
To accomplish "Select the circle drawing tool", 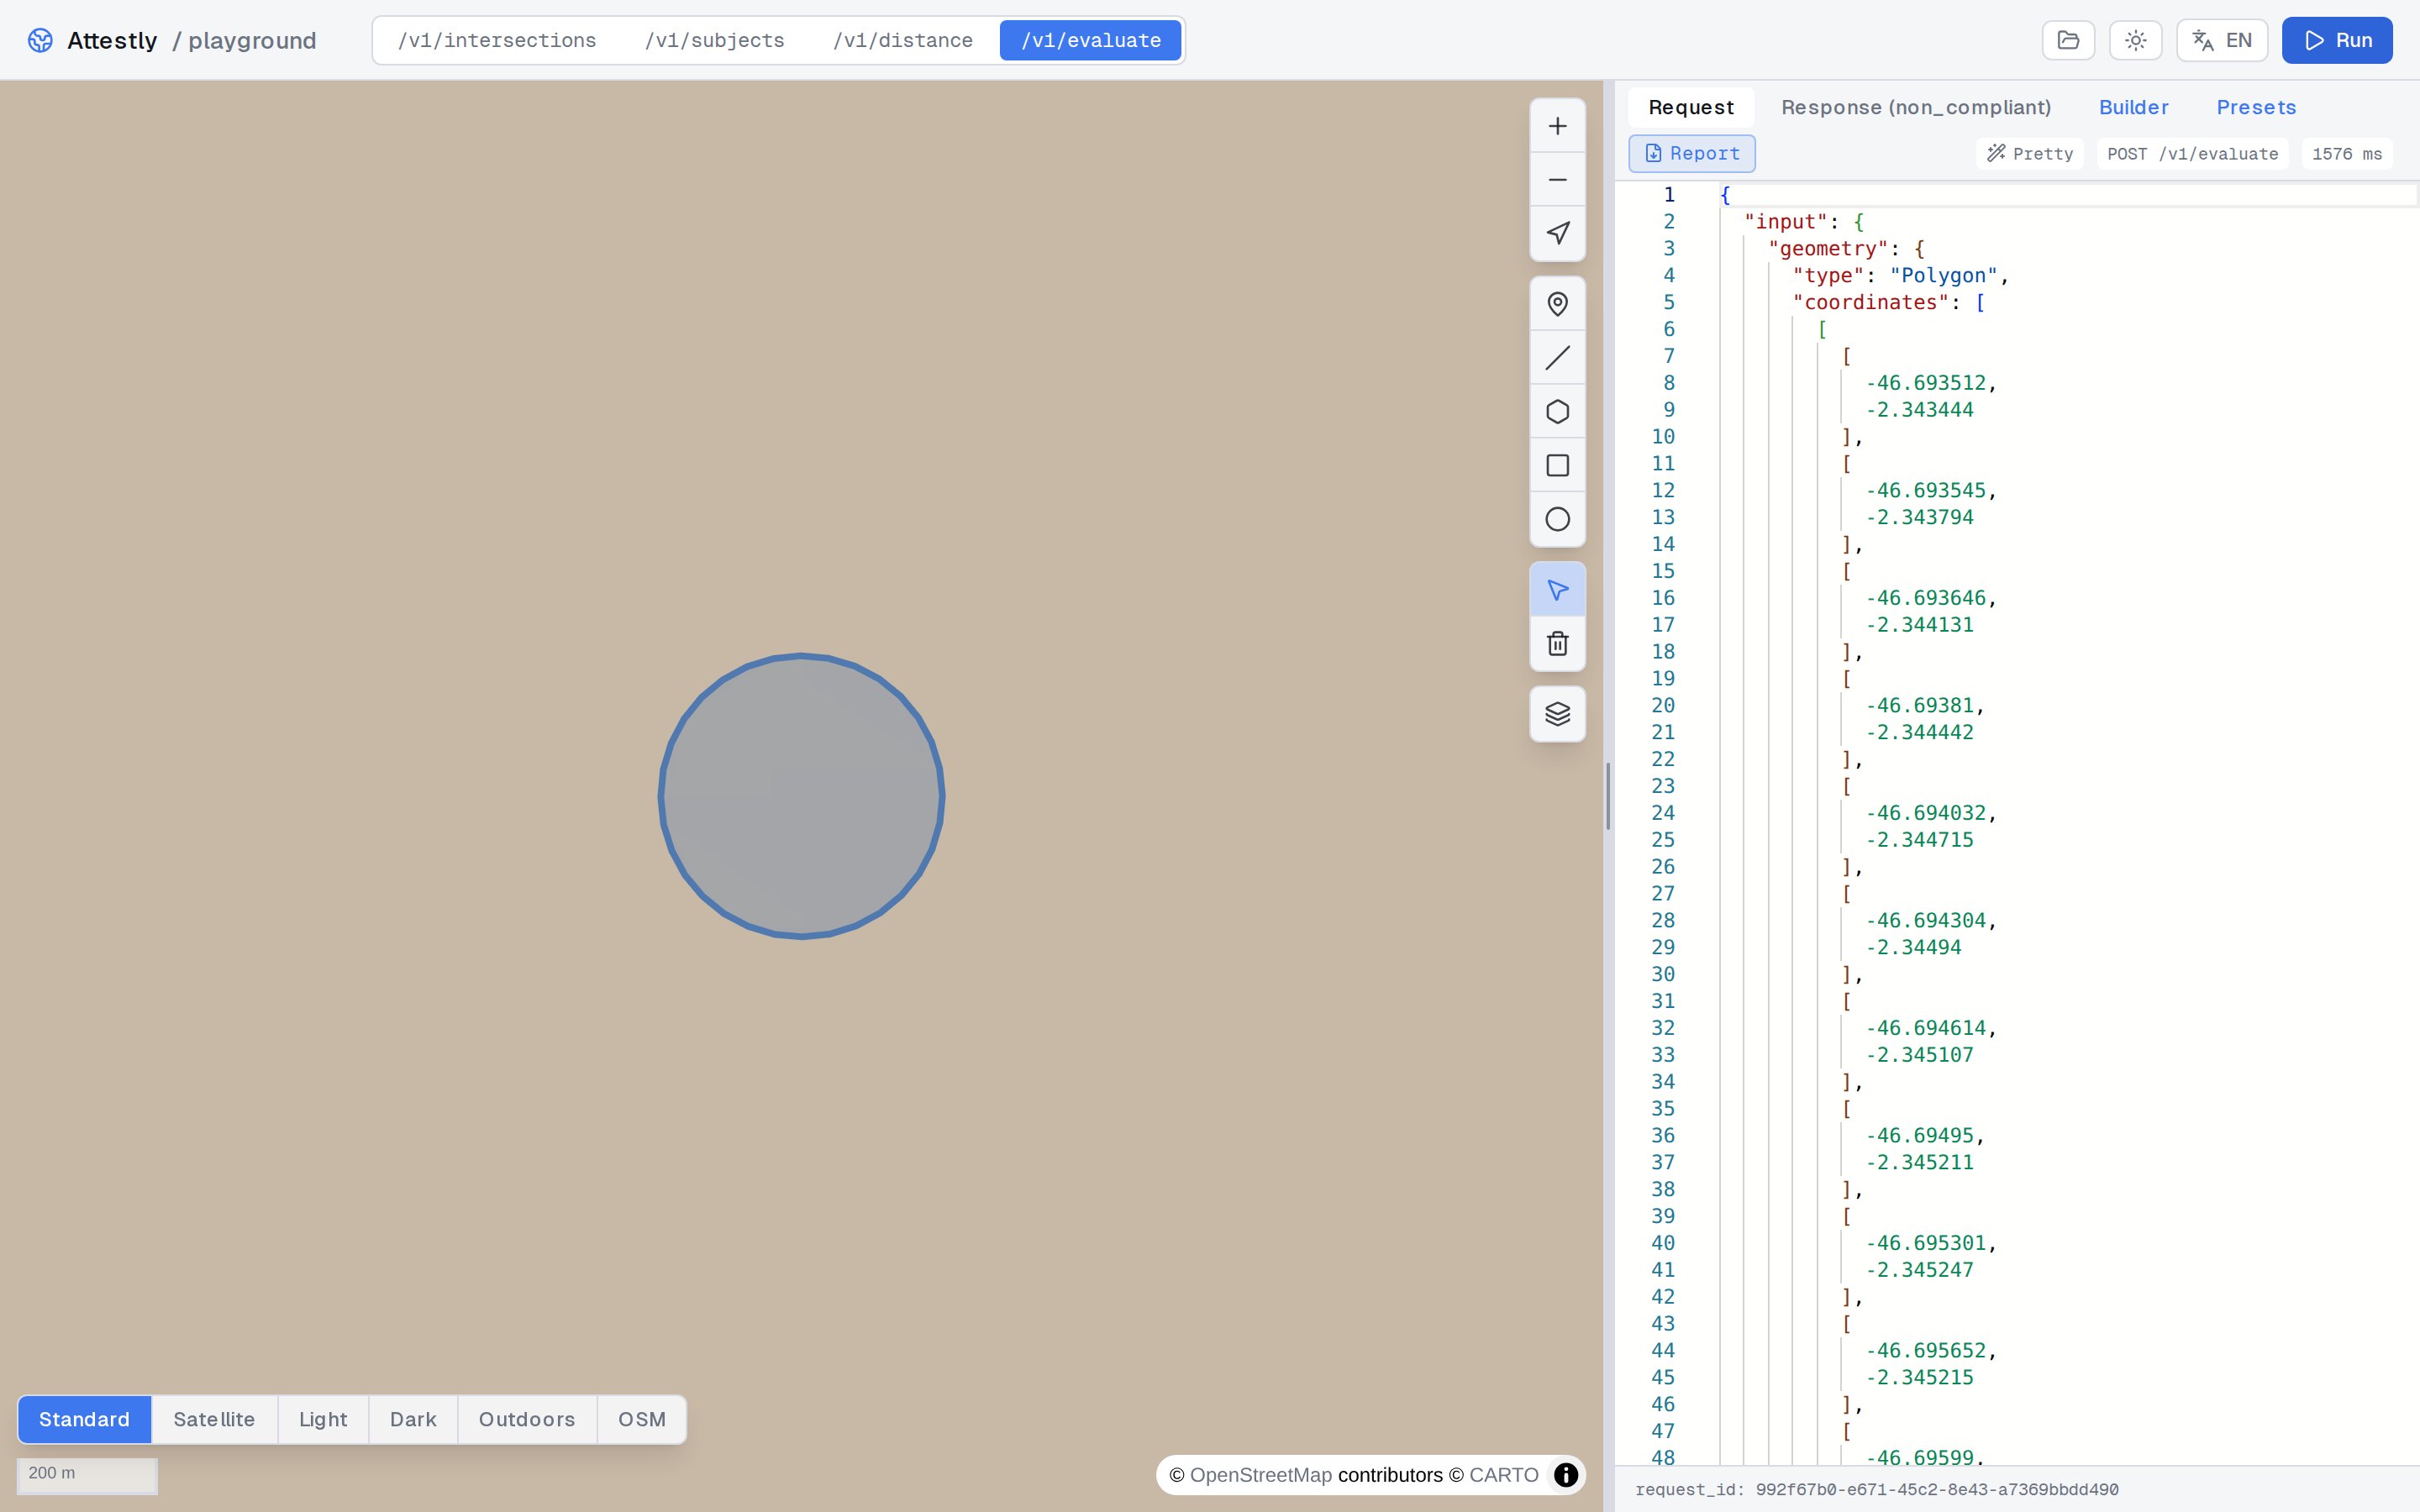I will [x=1557, y=519].
